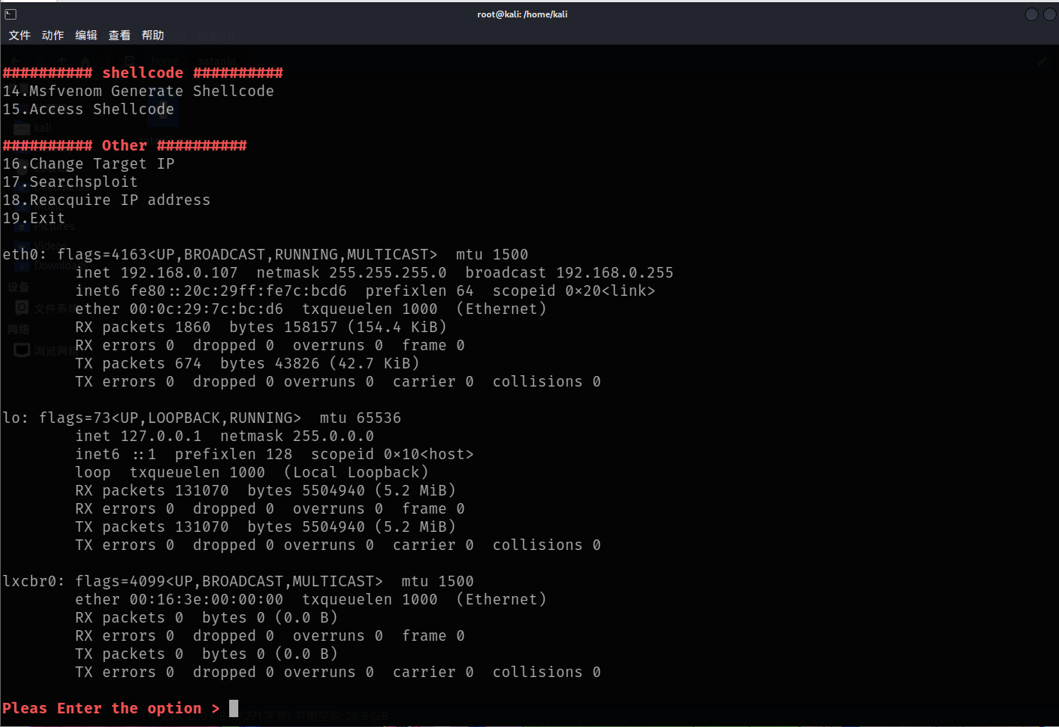The height and width of the screenshot is (727, 1059).
Task: Click the prompt input after 'Pleas Enter the option >'
Action: point(234,708)
